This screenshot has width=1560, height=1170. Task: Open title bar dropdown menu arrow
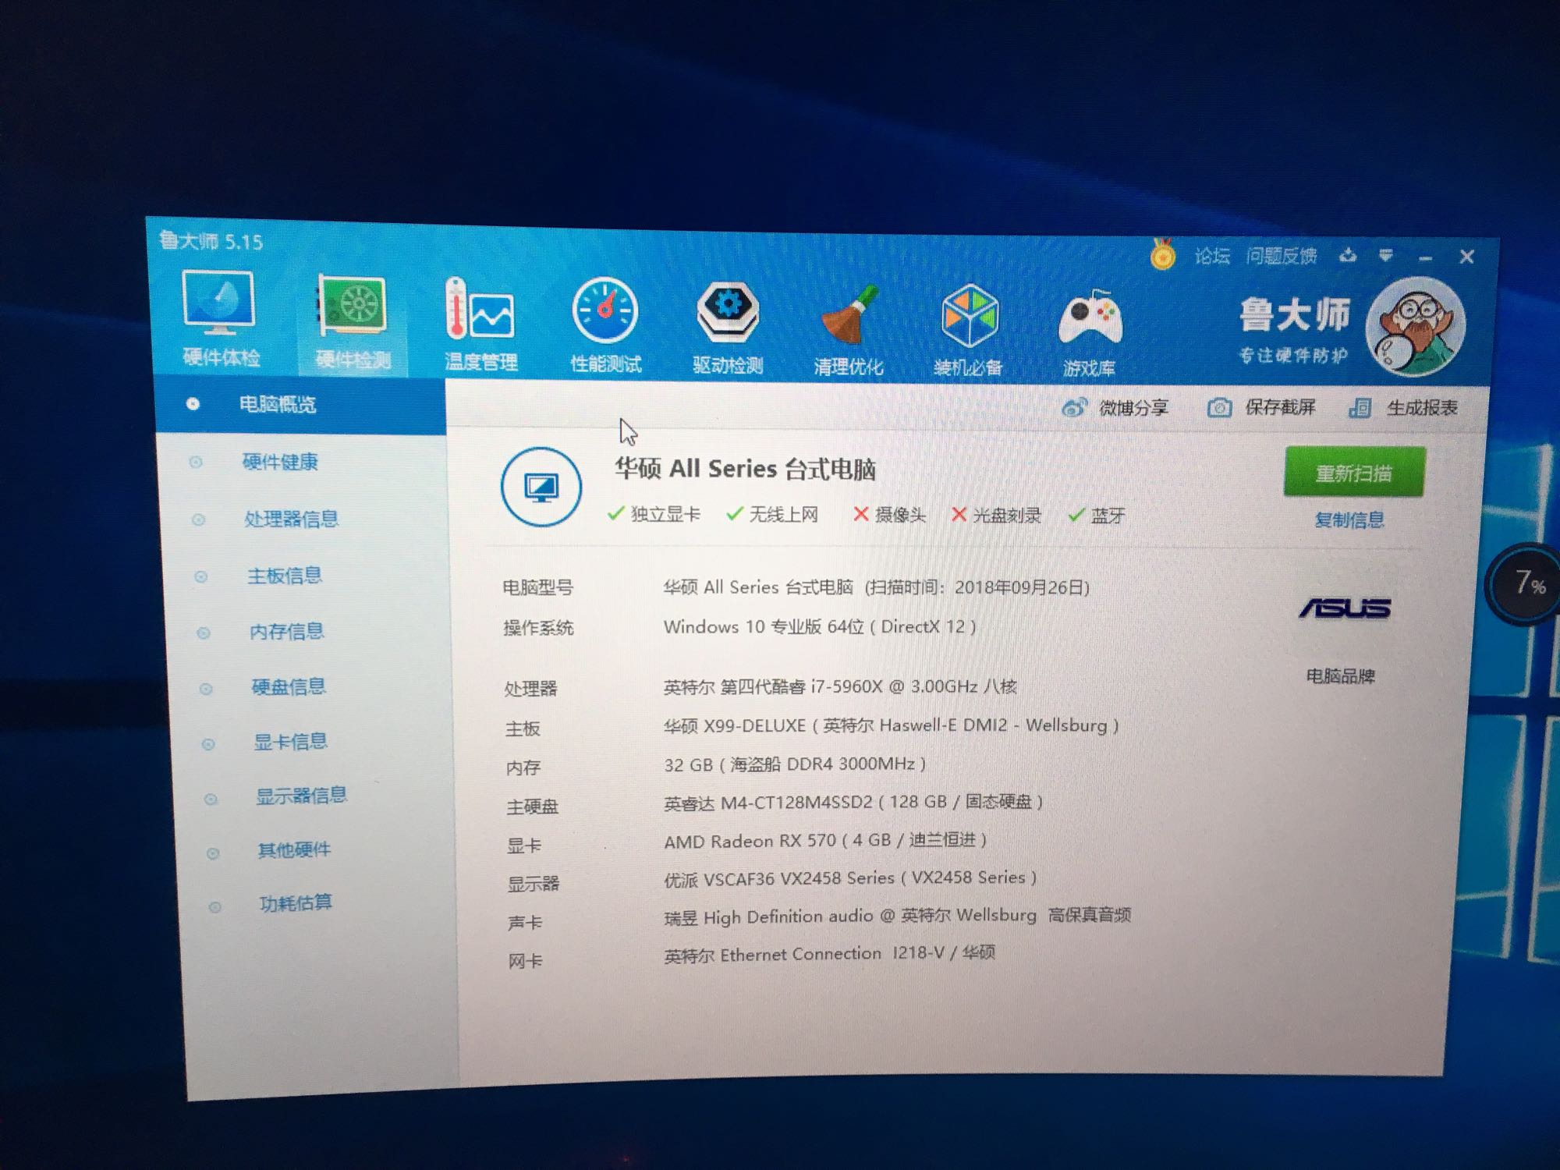coord(1385,256)
